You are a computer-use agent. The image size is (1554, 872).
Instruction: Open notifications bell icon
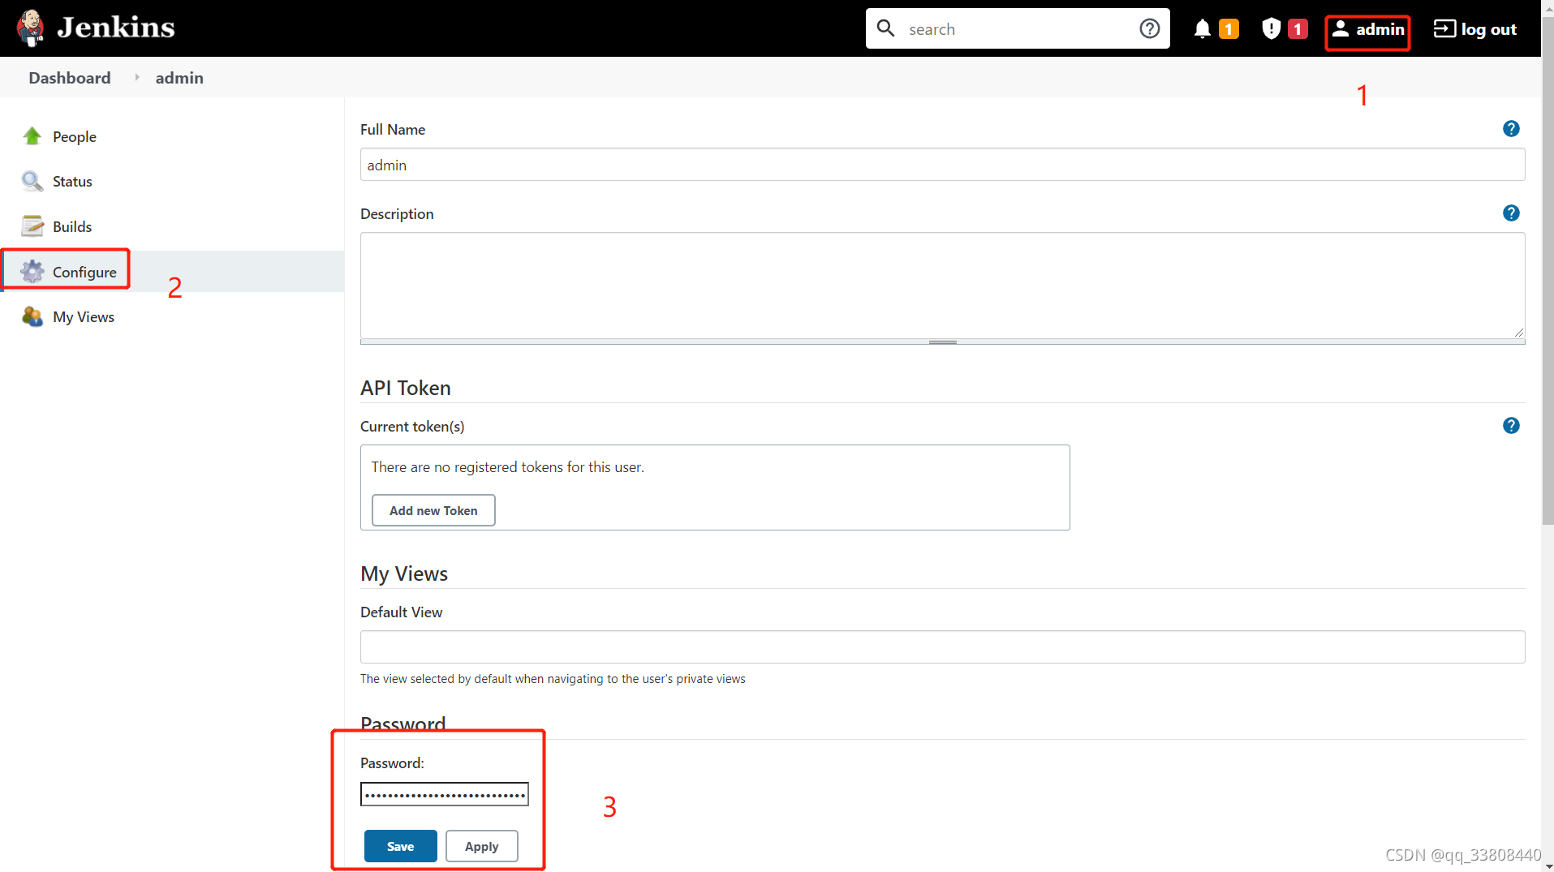(1203, 29)
